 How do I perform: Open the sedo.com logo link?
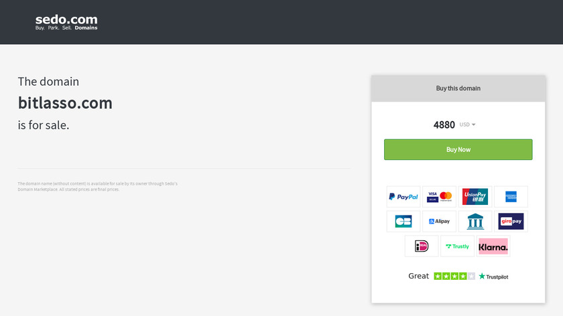(66, 22)
